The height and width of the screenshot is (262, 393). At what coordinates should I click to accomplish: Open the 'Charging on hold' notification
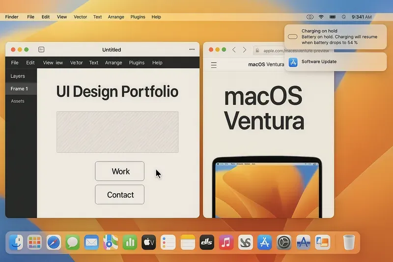tap(336, 37)
